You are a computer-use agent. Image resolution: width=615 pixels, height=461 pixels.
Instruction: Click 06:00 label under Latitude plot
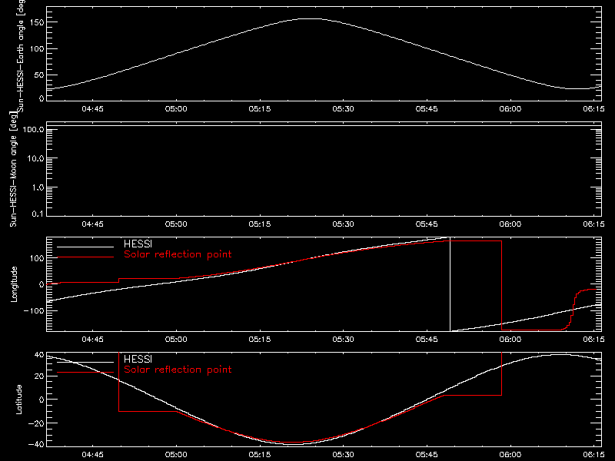[510, 455]
